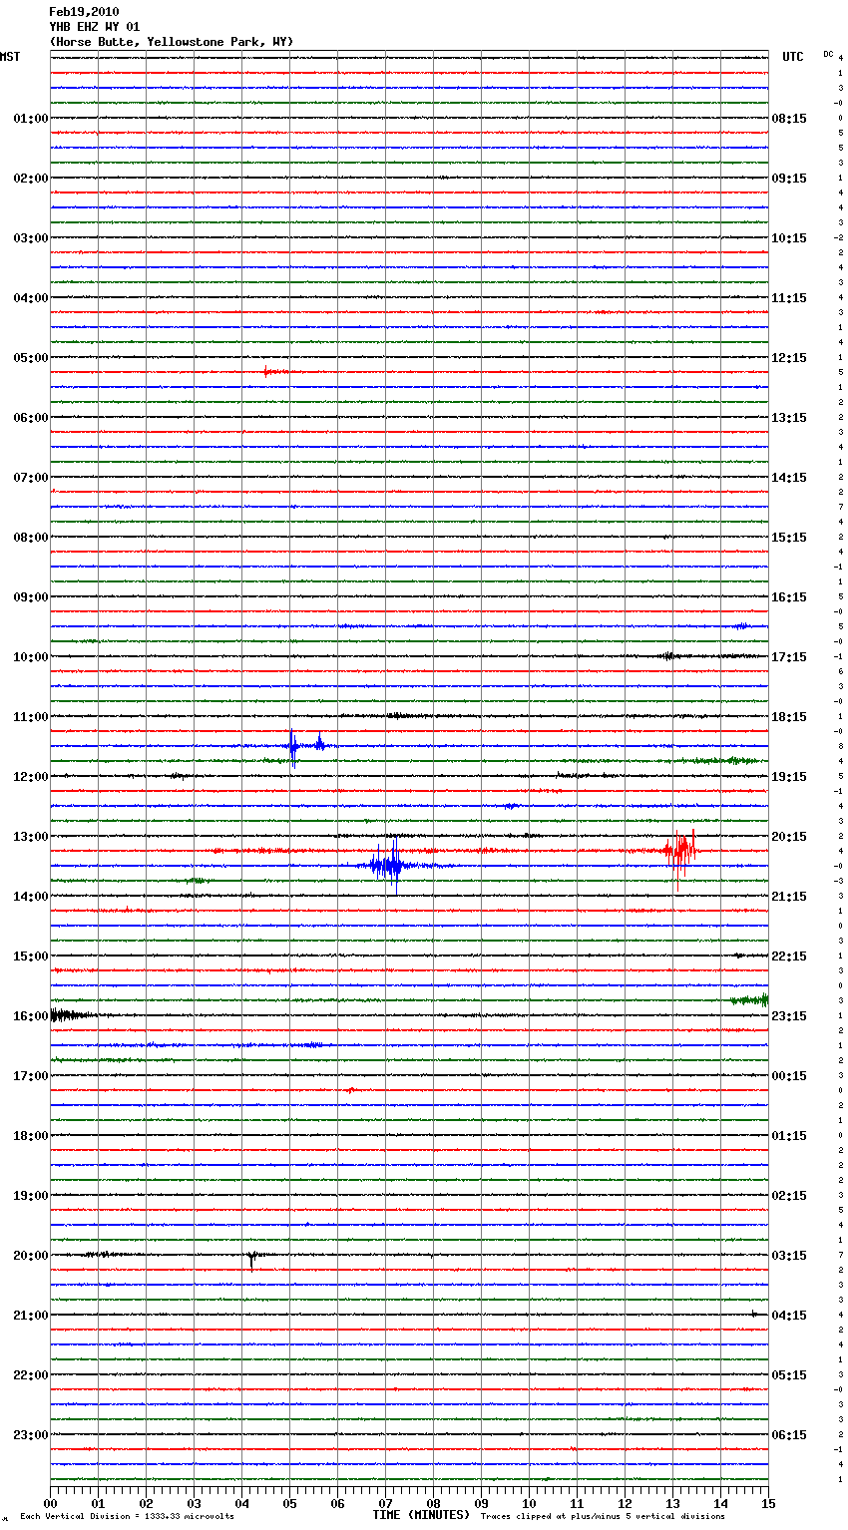
Task: Click the 18:15 UTC time label
Action: point(789,717)
